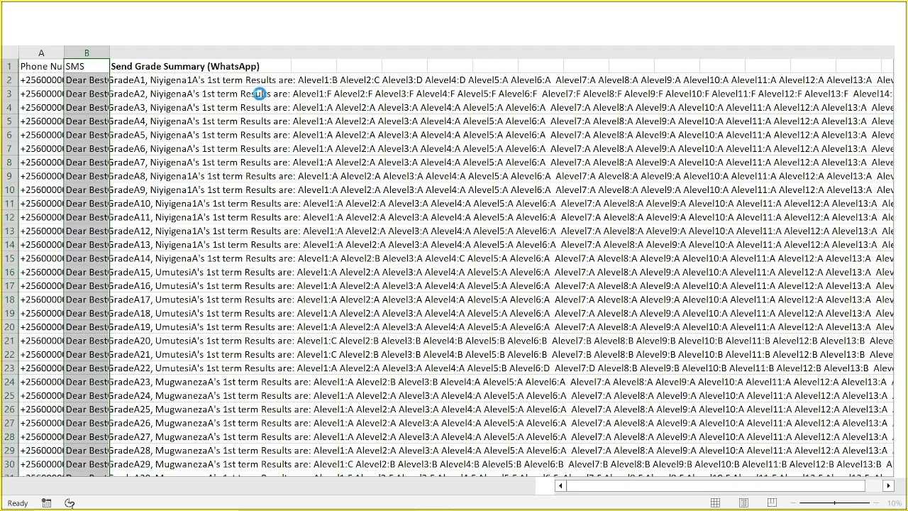Switch to Normal view using its icon
908x511 pixels.
(715, 503)
